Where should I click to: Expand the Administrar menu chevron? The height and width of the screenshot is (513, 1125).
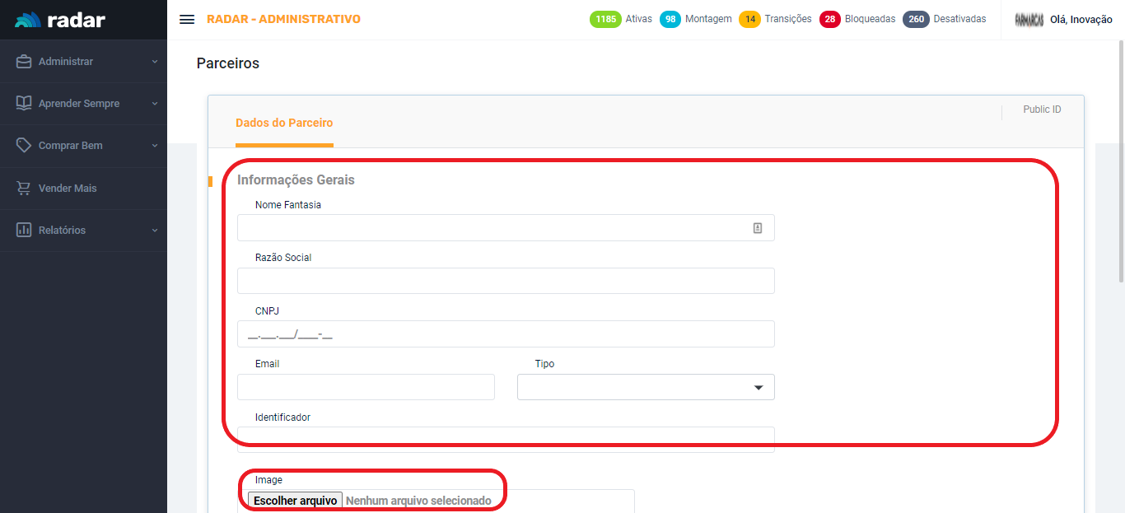155,62
